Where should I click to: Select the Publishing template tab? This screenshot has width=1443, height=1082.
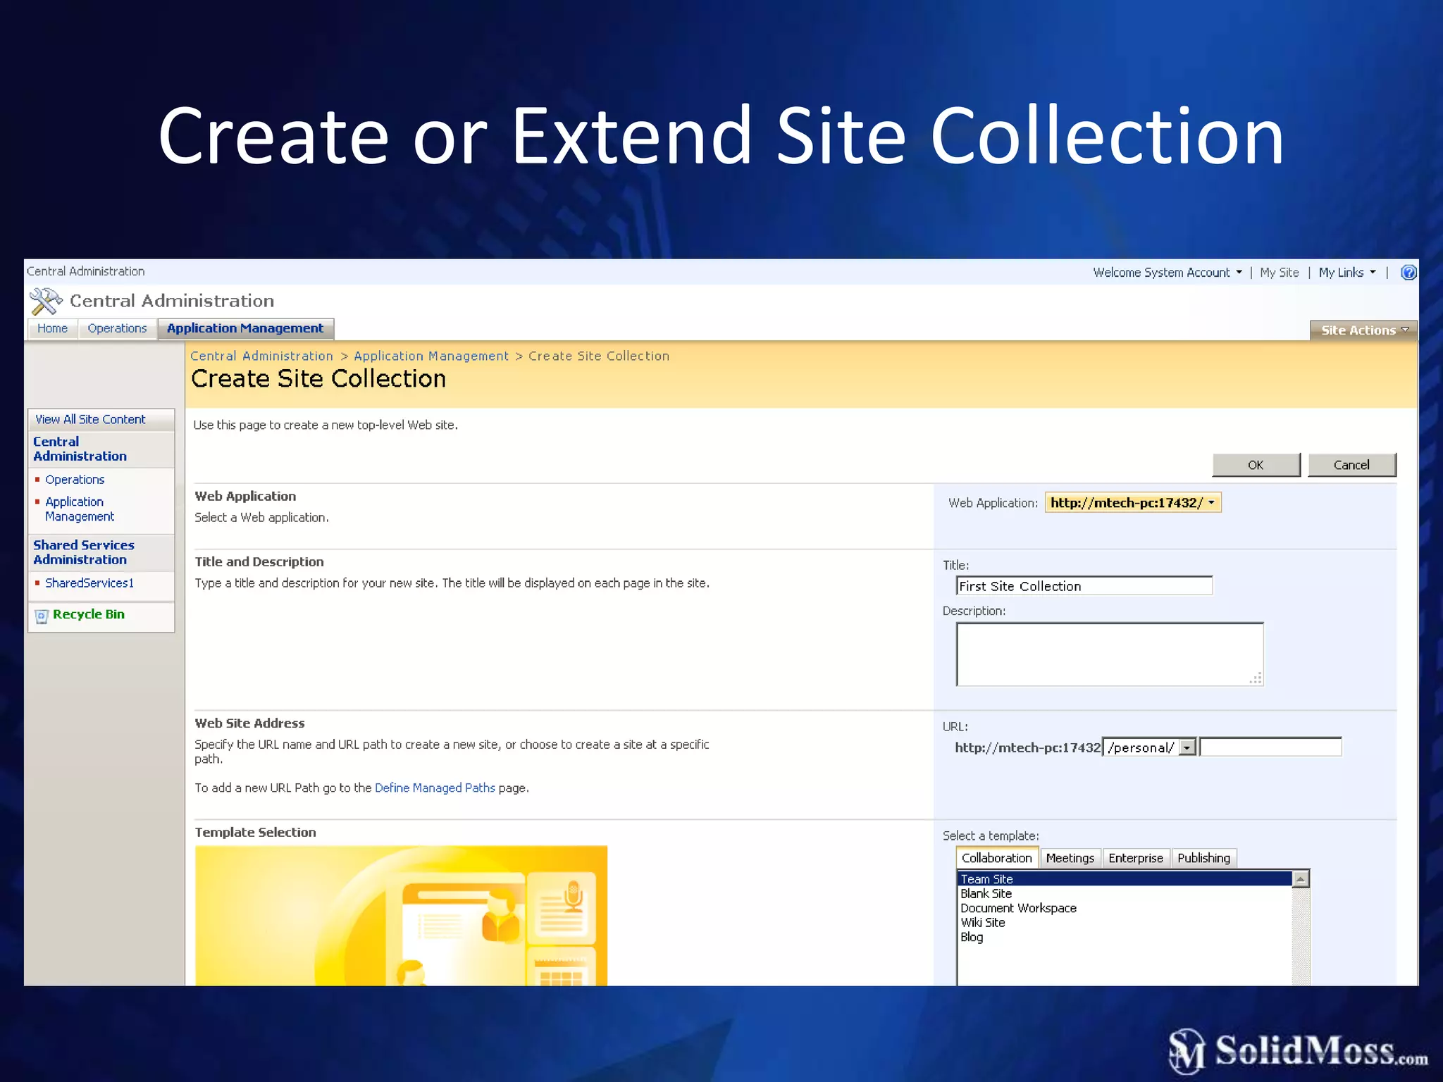[1203, 858]
